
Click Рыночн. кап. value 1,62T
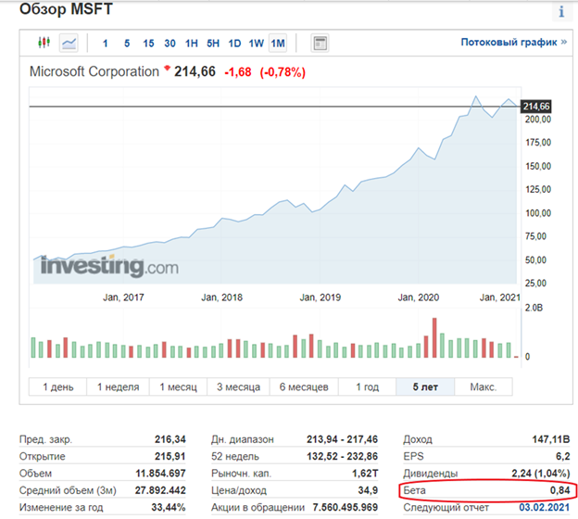click(365, 474)
